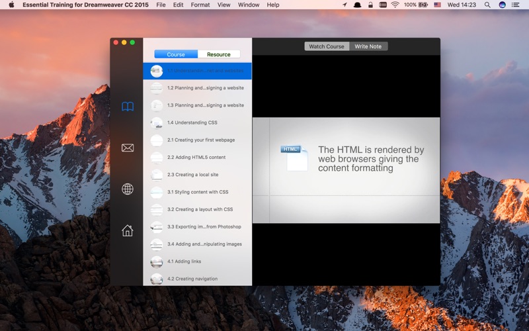Open Notification Center list icon
Screen dimensions: 529x331
(x=516, y=5)
